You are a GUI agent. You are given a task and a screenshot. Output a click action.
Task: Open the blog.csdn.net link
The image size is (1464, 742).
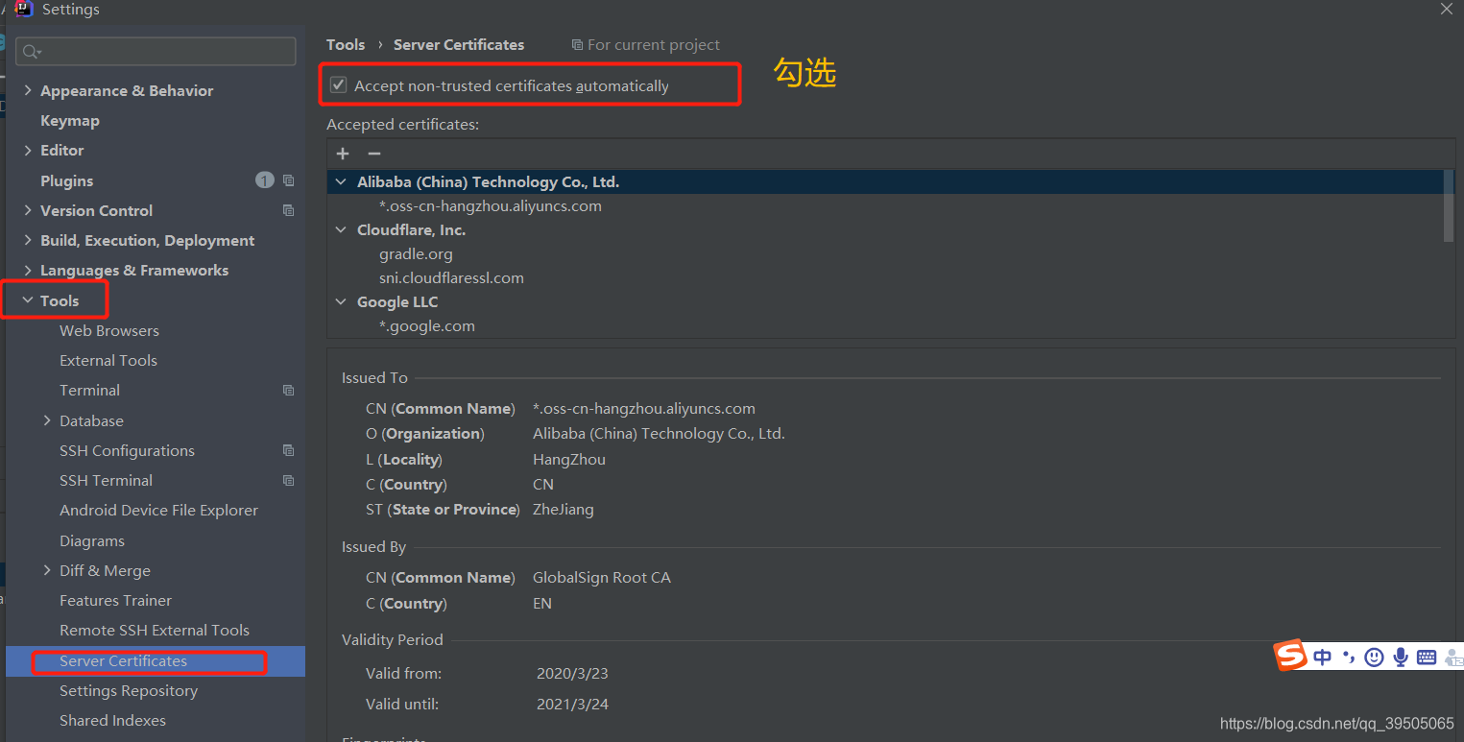click(x=1336, y=723)
